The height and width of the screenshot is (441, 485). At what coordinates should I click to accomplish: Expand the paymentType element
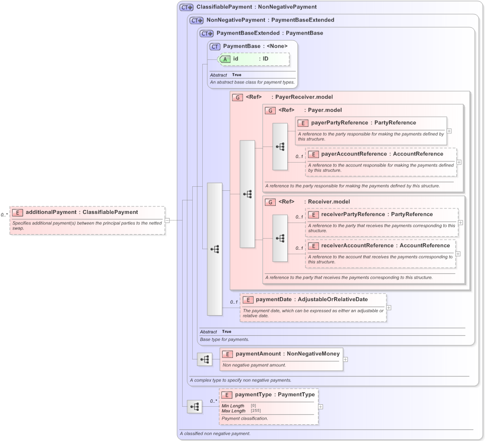pos(321,407)
